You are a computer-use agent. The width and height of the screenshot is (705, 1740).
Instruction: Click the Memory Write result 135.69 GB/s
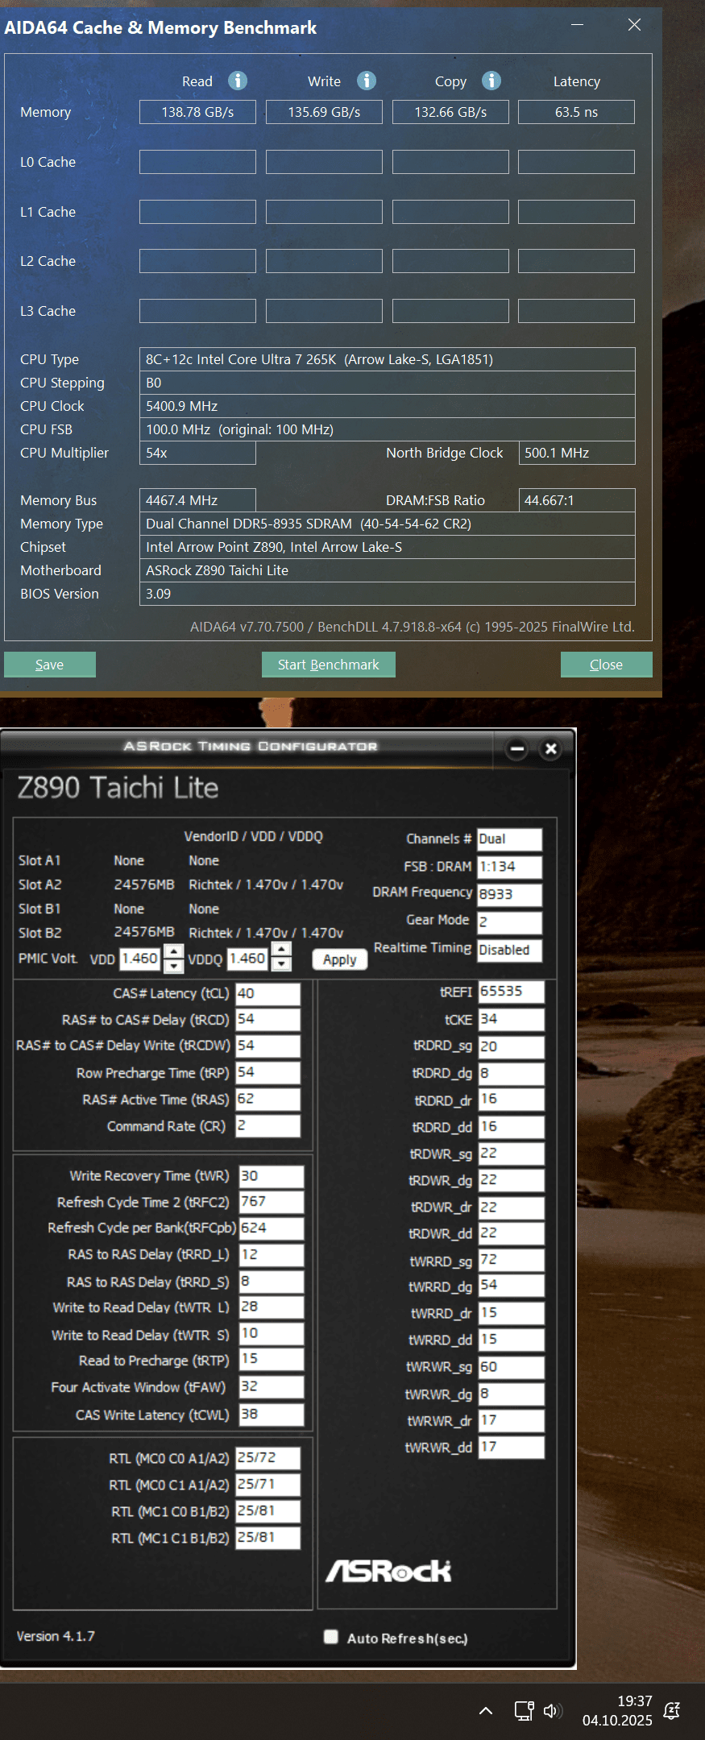point(324,112)
